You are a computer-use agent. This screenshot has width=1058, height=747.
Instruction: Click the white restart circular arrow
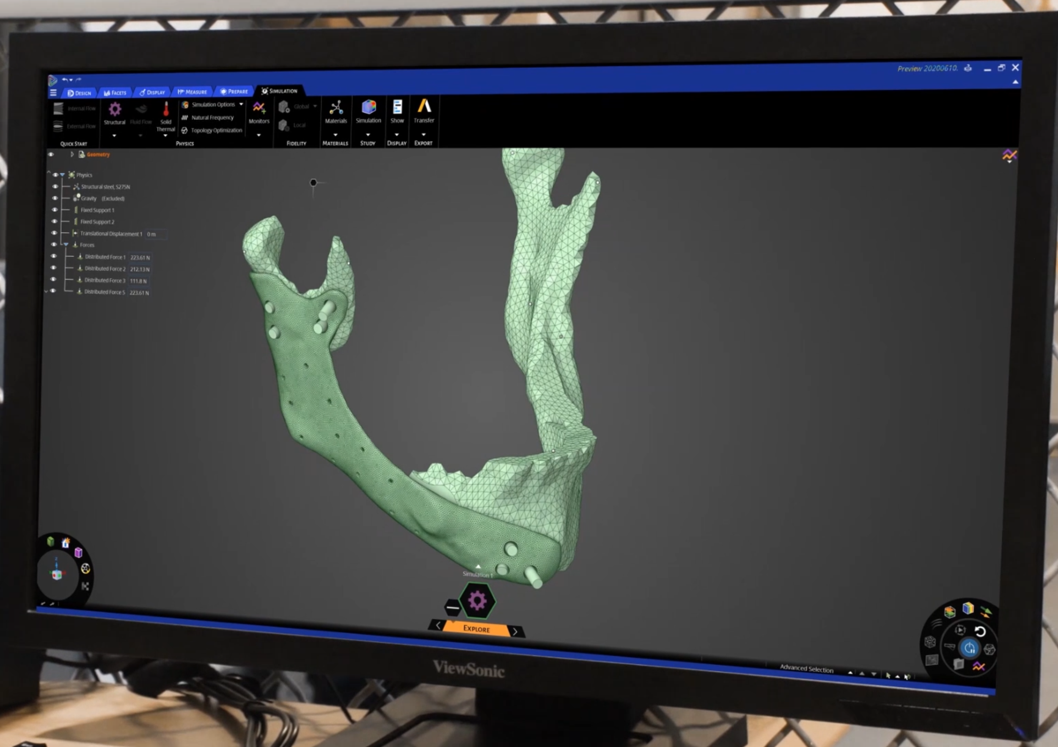coord(980,631)
